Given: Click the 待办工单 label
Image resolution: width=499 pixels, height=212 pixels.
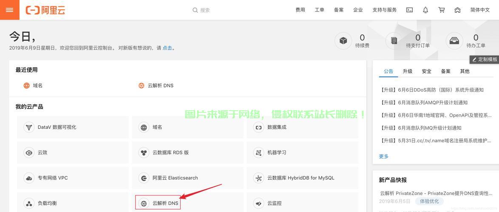Looking at the screenshot, I should click(476, 45).
